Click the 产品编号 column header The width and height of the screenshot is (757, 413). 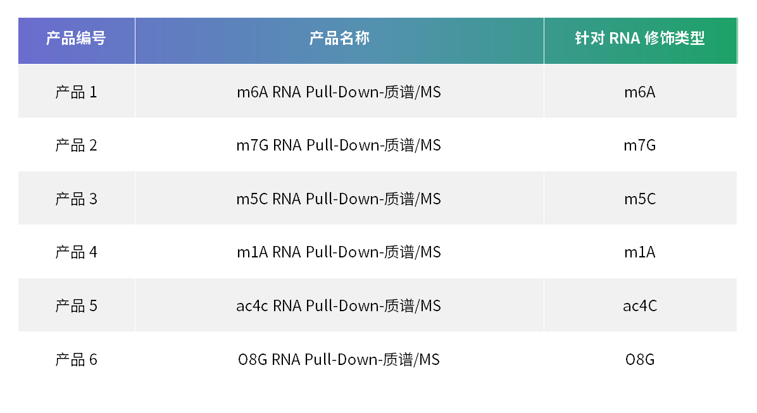[76, 39]
